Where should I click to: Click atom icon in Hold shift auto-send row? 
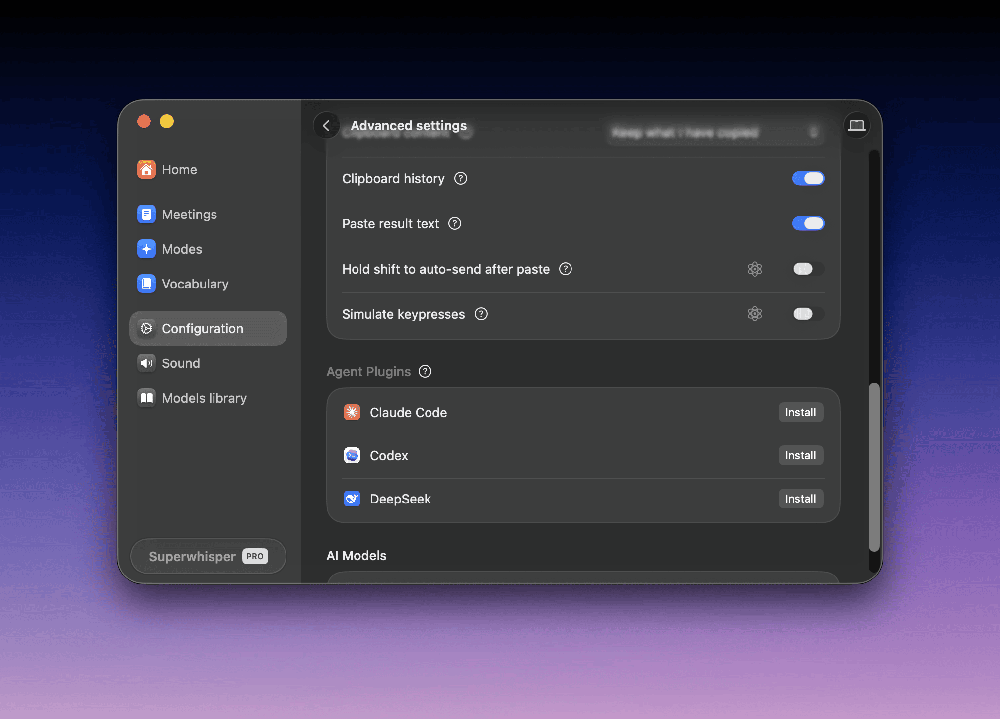[755, 269]
